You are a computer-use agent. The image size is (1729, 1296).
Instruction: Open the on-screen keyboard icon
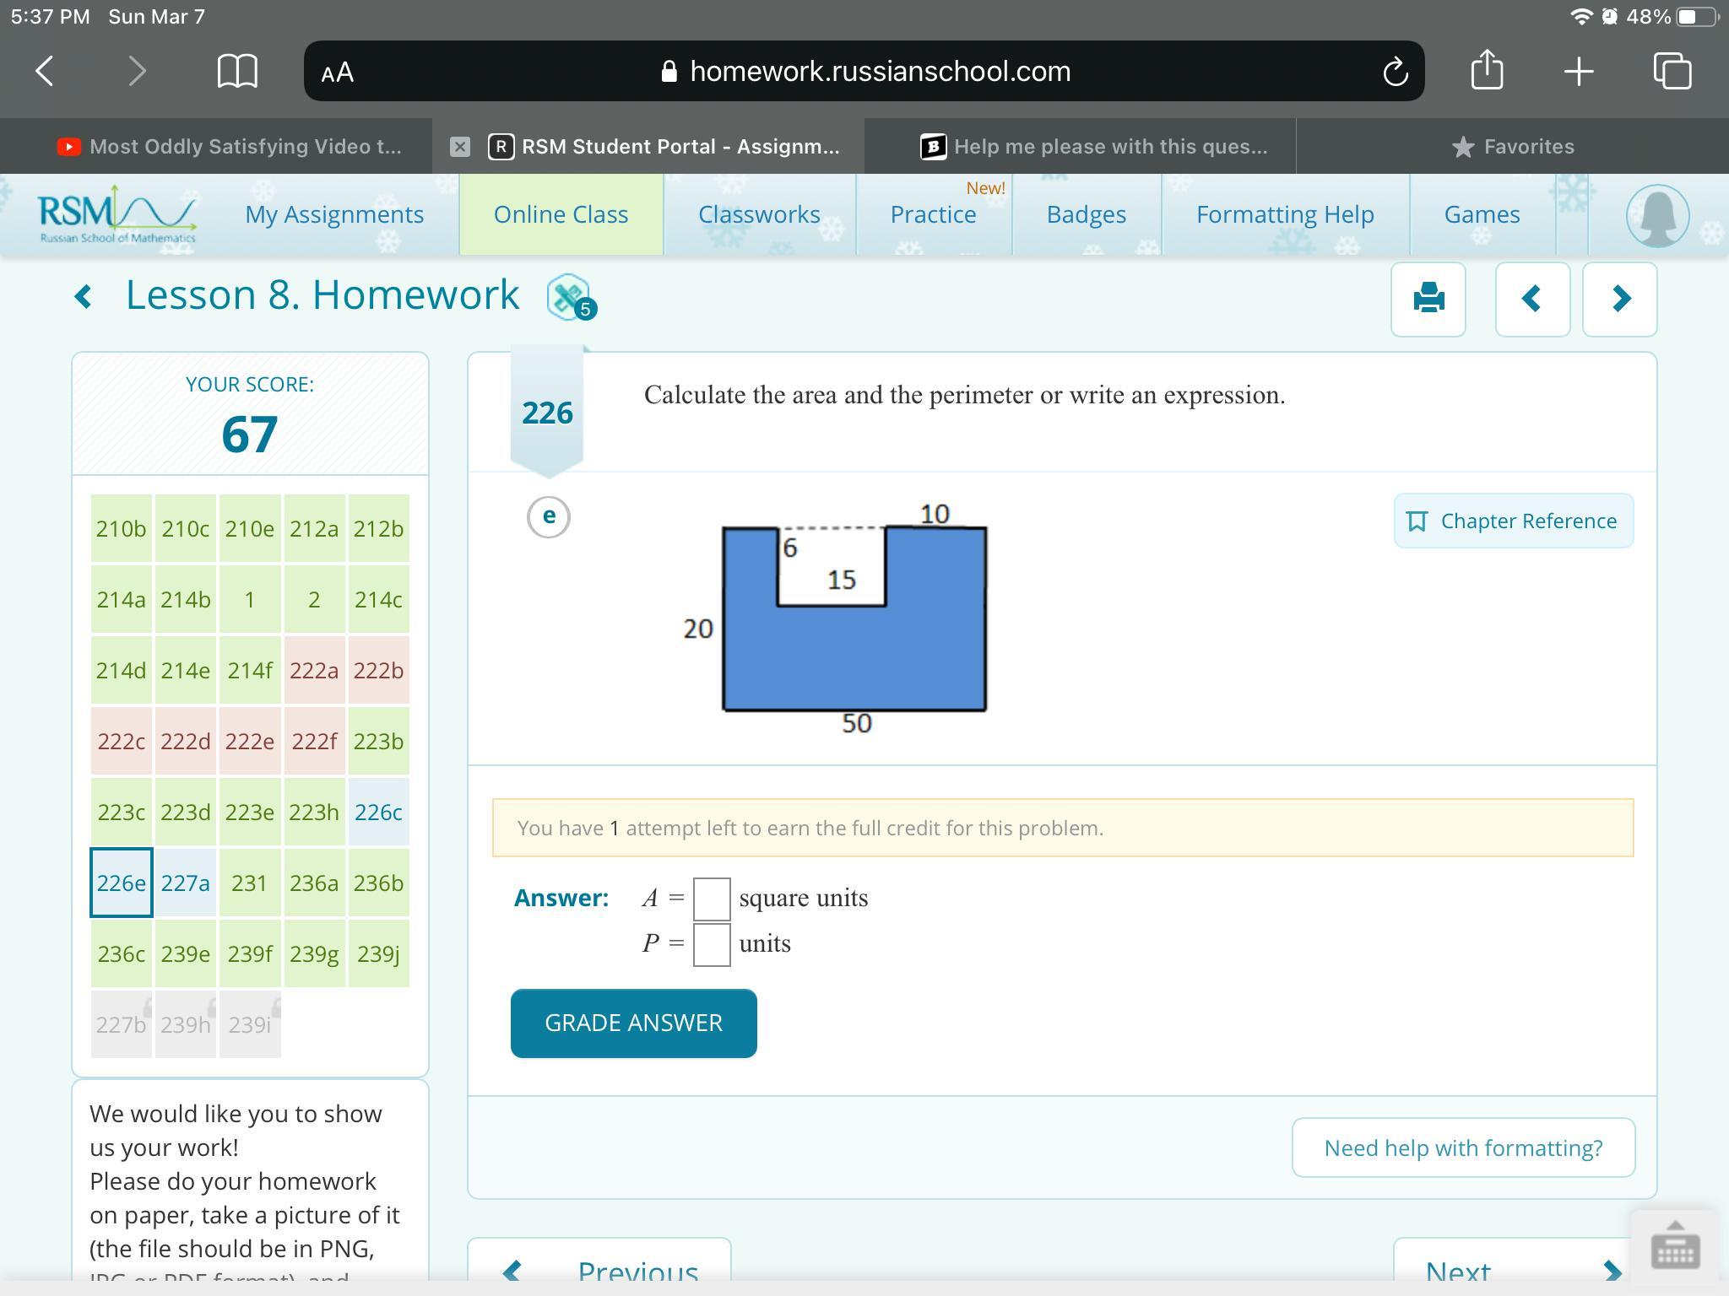[1674, 1246]
